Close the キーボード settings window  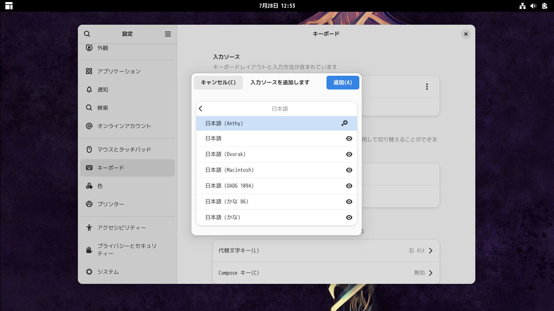pyautogui.click(x=466, y=34)
